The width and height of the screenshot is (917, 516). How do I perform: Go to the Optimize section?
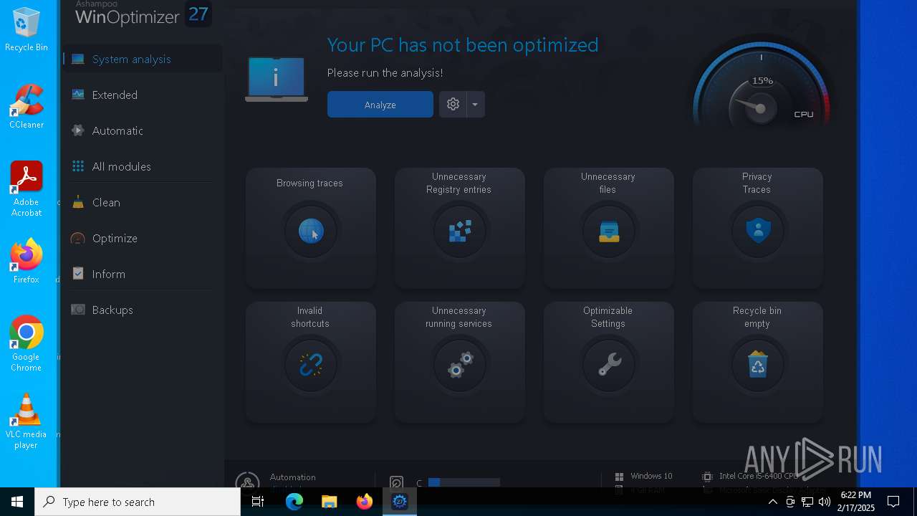(x=142, y=238)
